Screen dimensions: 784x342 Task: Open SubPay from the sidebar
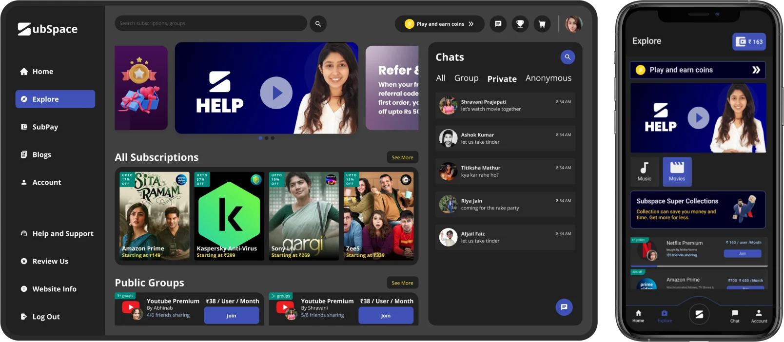click(x=45, y=127)
